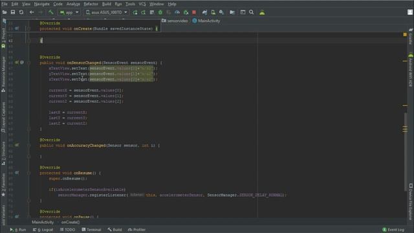The image size is (414, 233).
Task: Open the Layout Captures sidebar tab
Action: (3, 117)
